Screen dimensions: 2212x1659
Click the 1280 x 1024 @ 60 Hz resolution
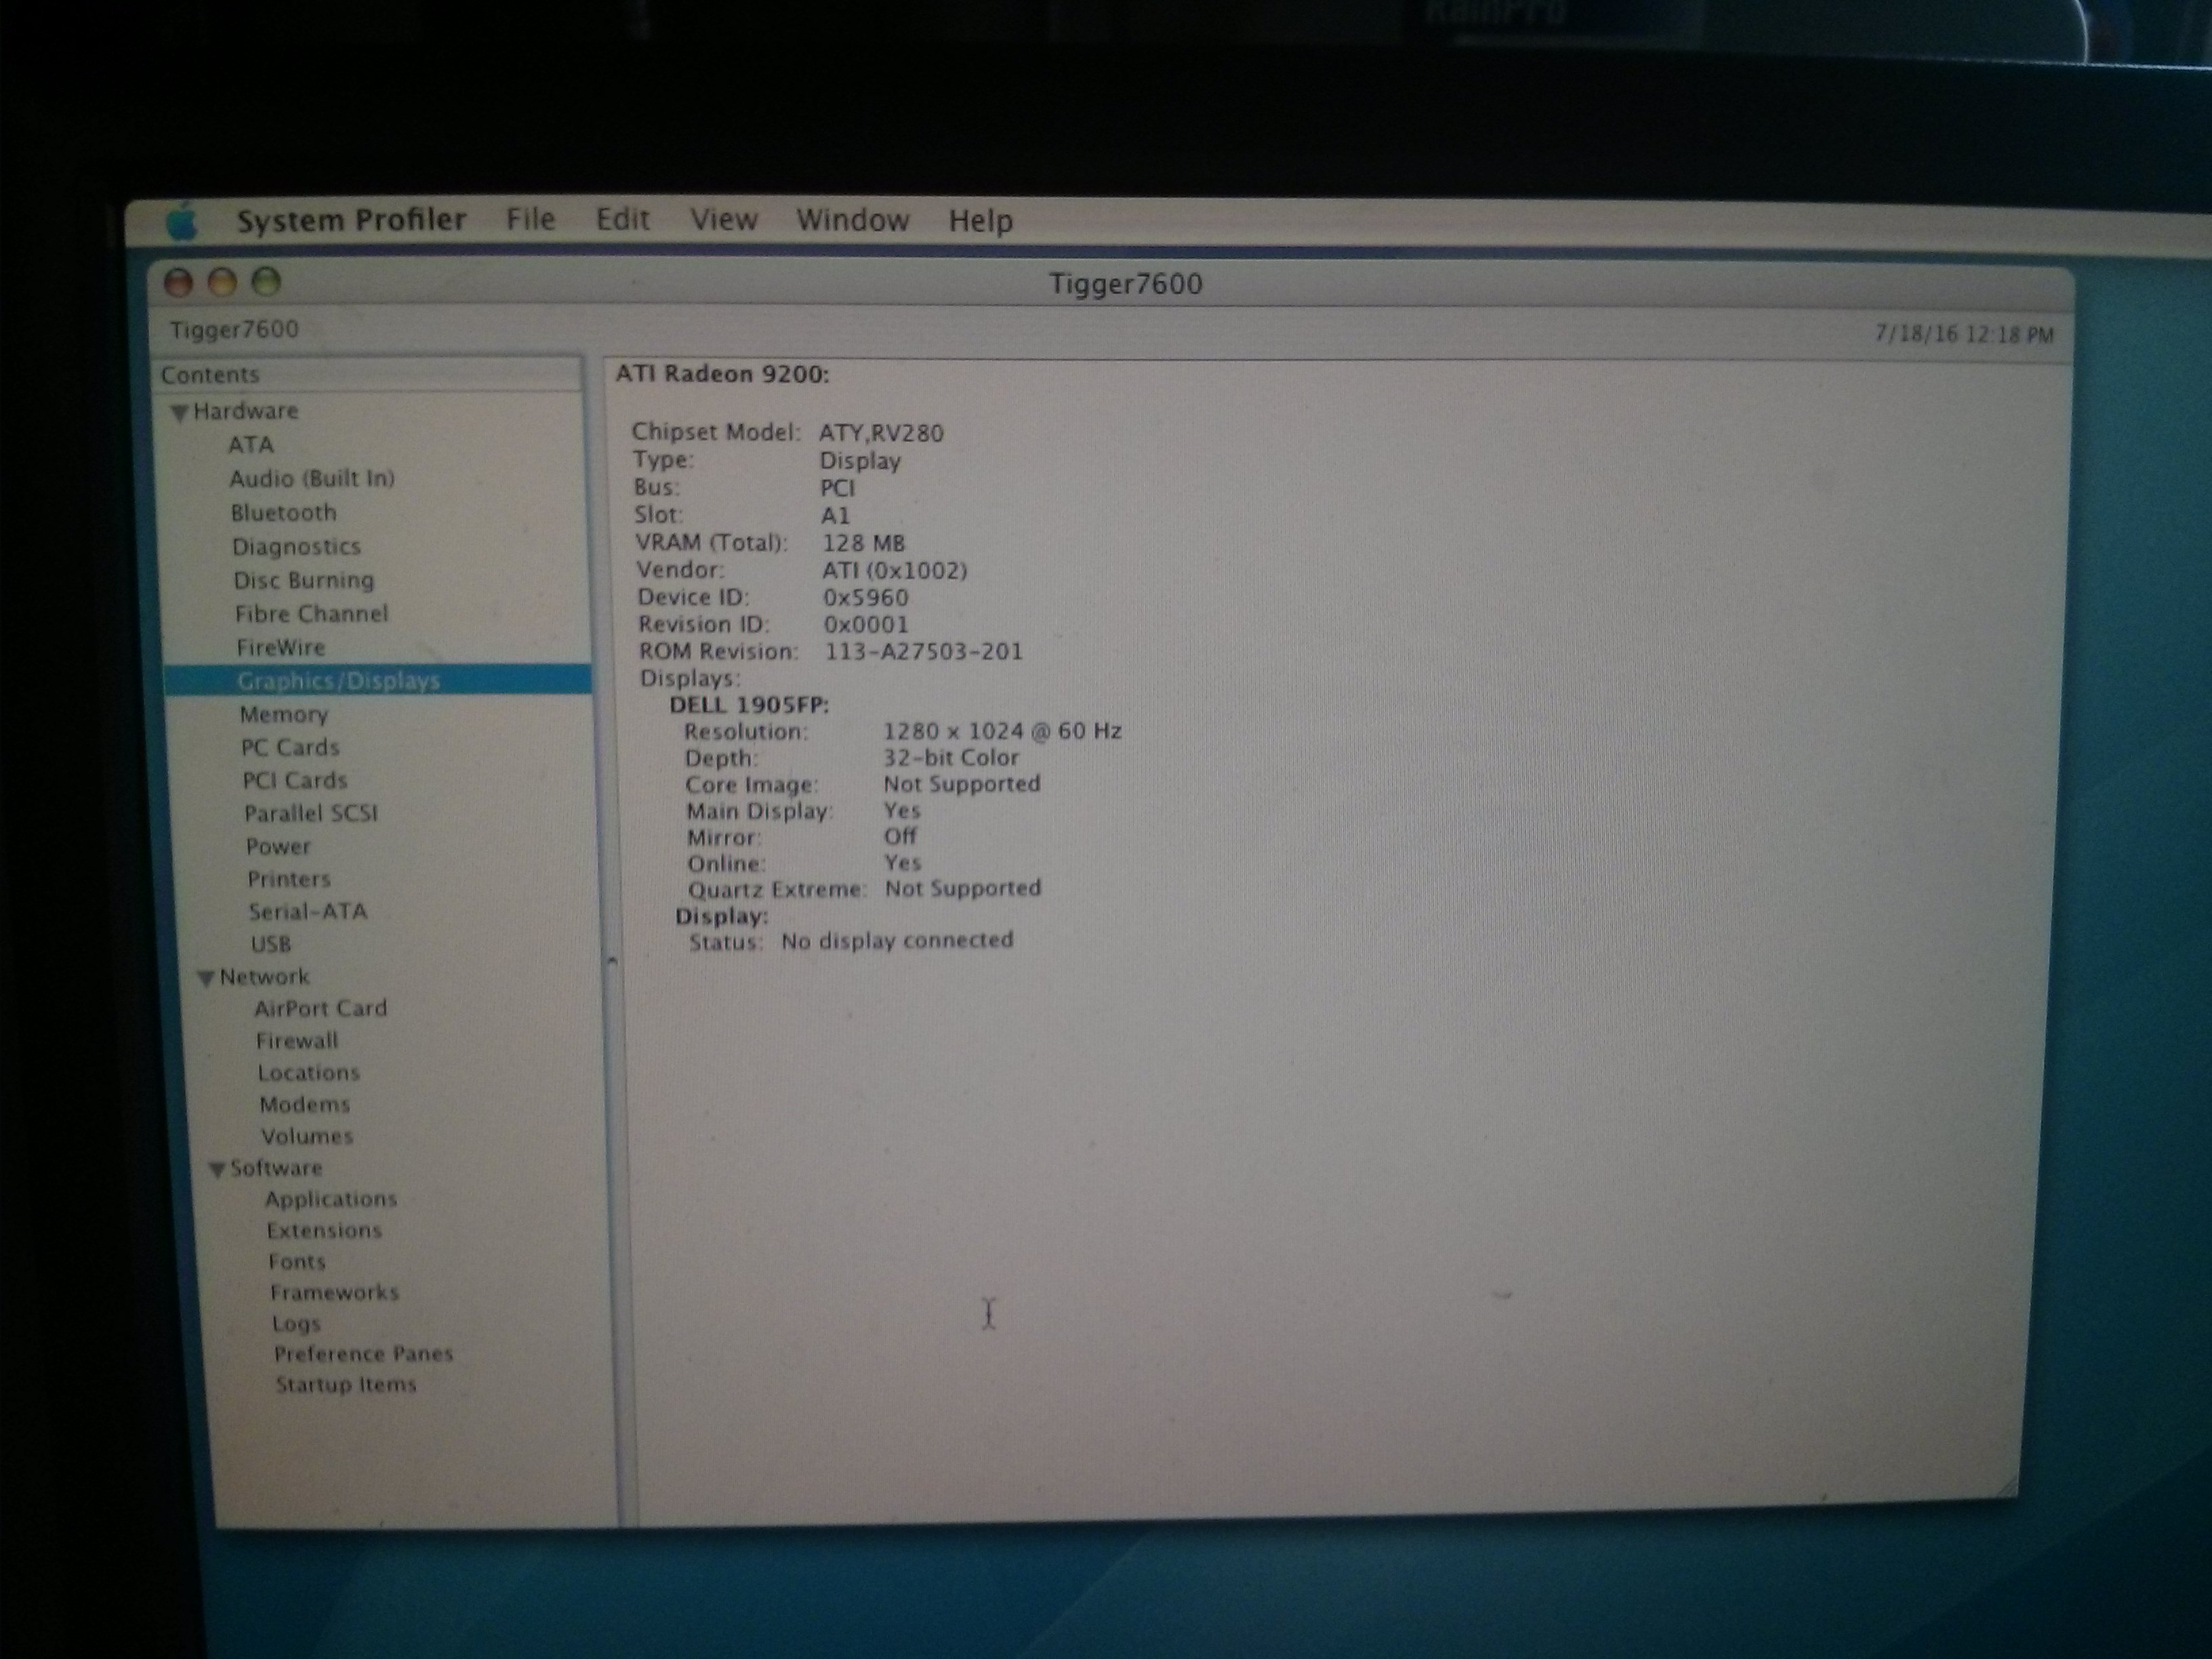tap(1002, 731)
